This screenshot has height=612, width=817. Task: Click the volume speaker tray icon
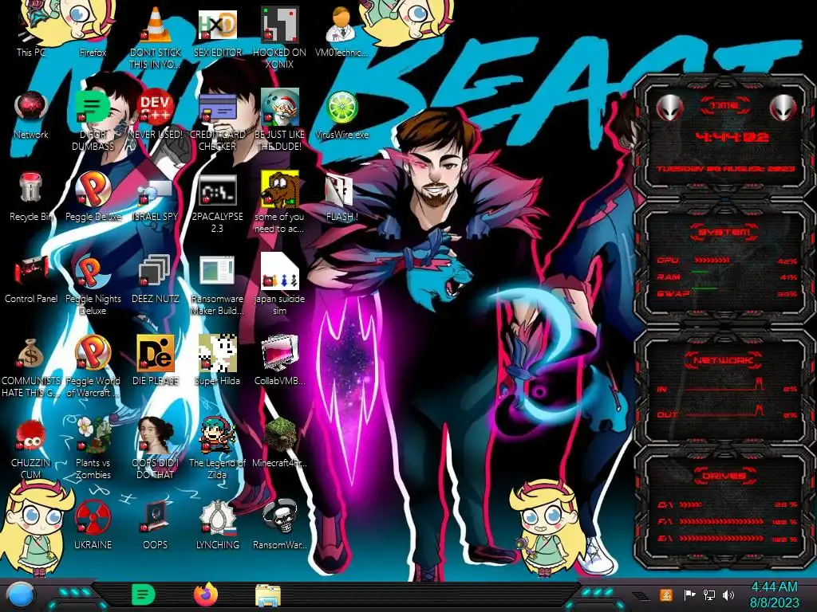[x=728, y=594]
